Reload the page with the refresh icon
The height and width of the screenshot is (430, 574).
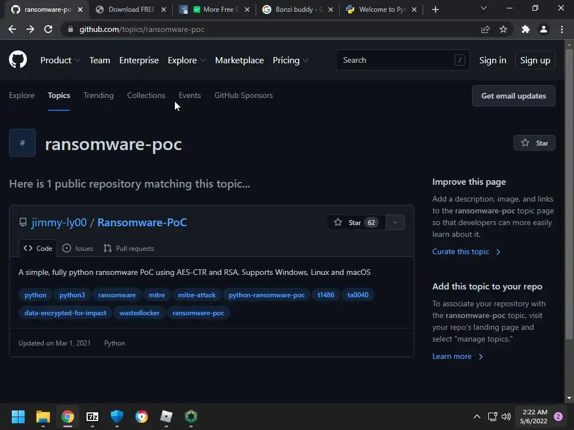(x=48, y=29)
